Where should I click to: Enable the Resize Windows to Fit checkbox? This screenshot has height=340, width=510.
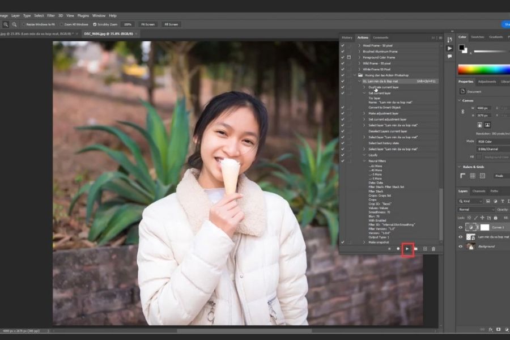24,24
